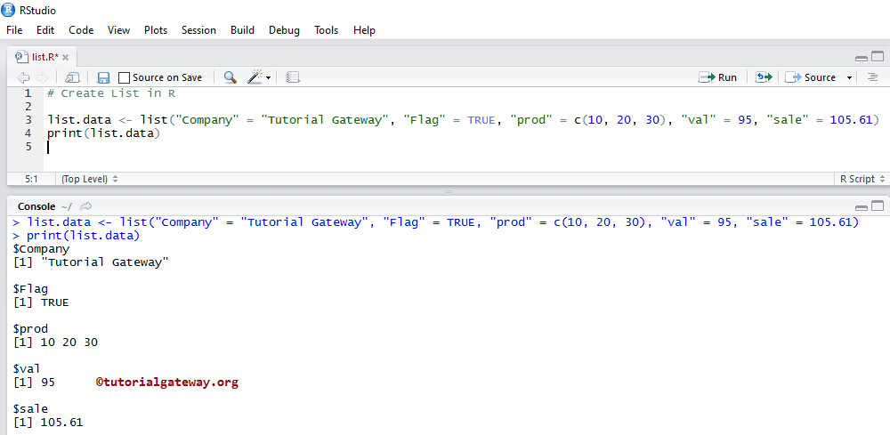Click '[1] TRUE' in console output

pyautogui.click(x=41, y=302)
